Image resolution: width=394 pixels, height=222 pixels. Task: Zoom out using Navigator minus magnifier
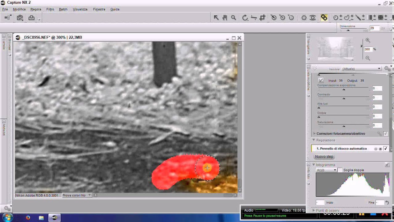tap(368, 58)
